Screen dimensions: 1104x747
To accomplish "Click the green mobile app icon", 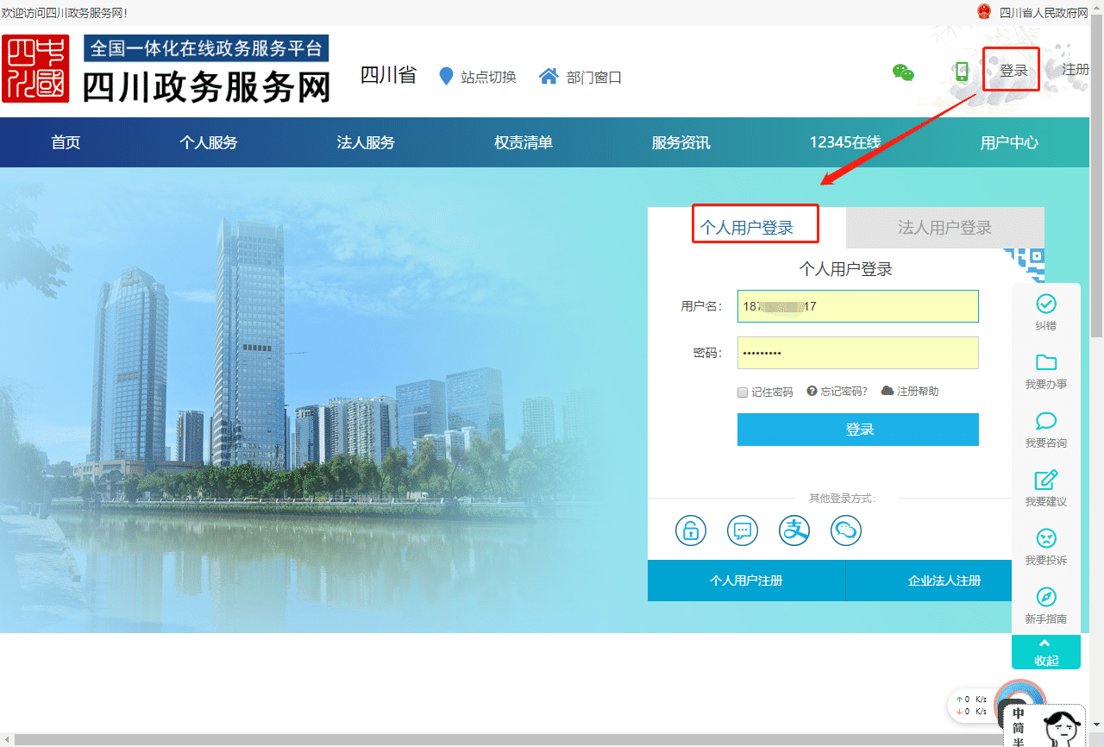I will 962,73.
